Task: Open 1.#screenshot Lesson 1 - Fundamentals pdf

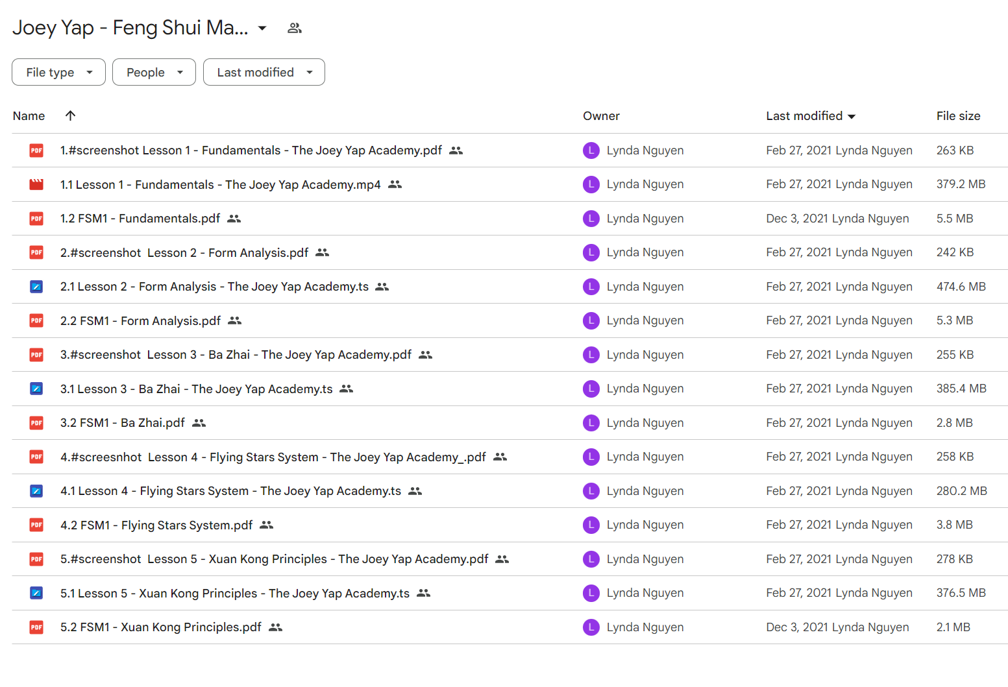Action: click(251, 151)
